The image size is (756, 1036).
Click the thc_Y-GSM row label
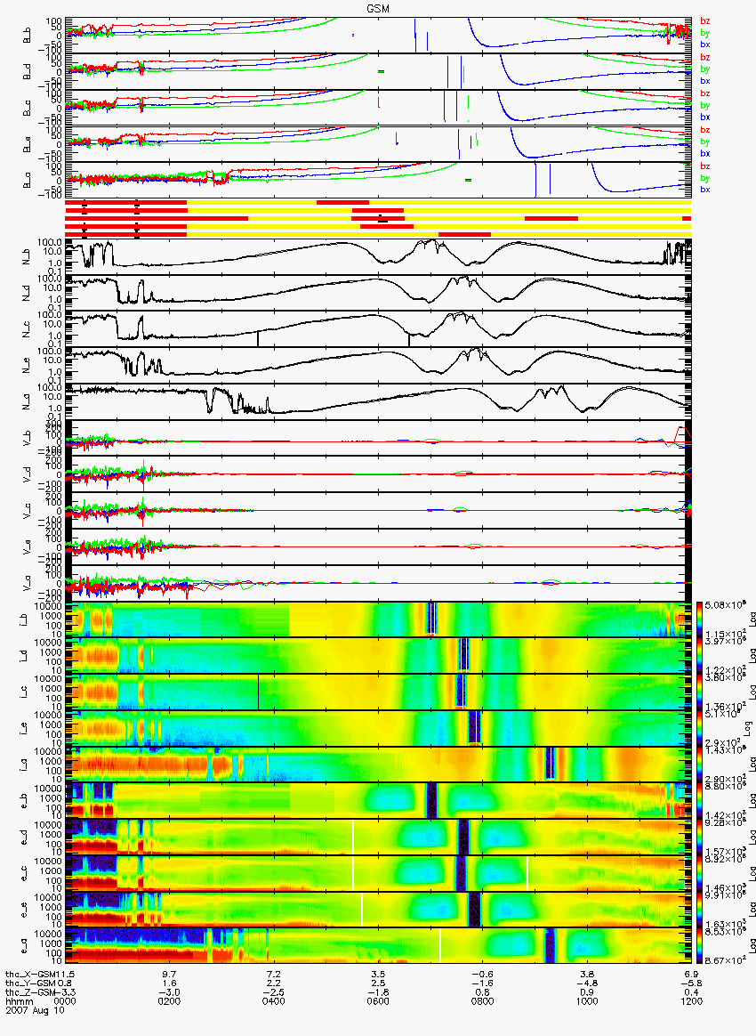pyautogui.click(x=32, y=983)
